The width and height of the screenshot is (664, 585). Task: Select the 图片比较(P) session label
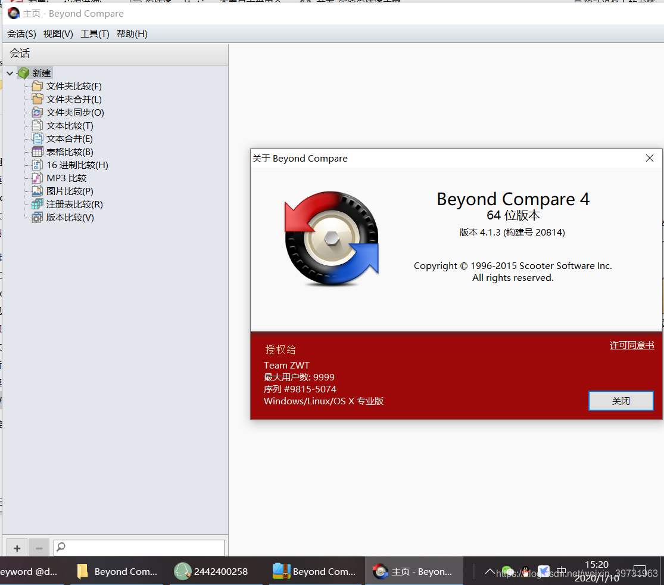tap(70, 191)
